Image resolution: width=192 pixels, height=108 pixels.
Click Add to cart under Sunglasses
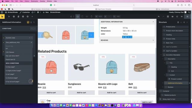81,93
